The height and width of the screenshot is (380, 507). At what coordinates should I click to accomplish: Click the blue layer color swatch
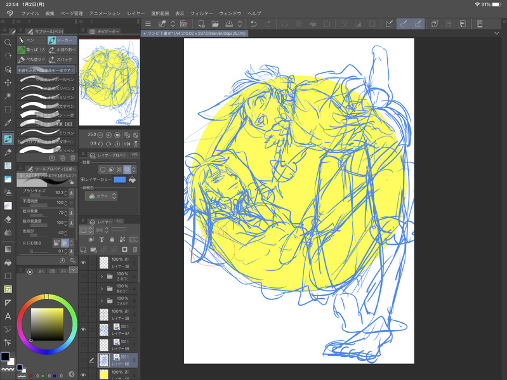(x=120, y=180)
